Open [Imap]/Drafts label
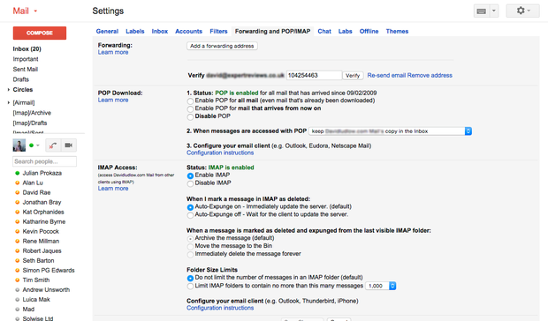 point(30,123)
